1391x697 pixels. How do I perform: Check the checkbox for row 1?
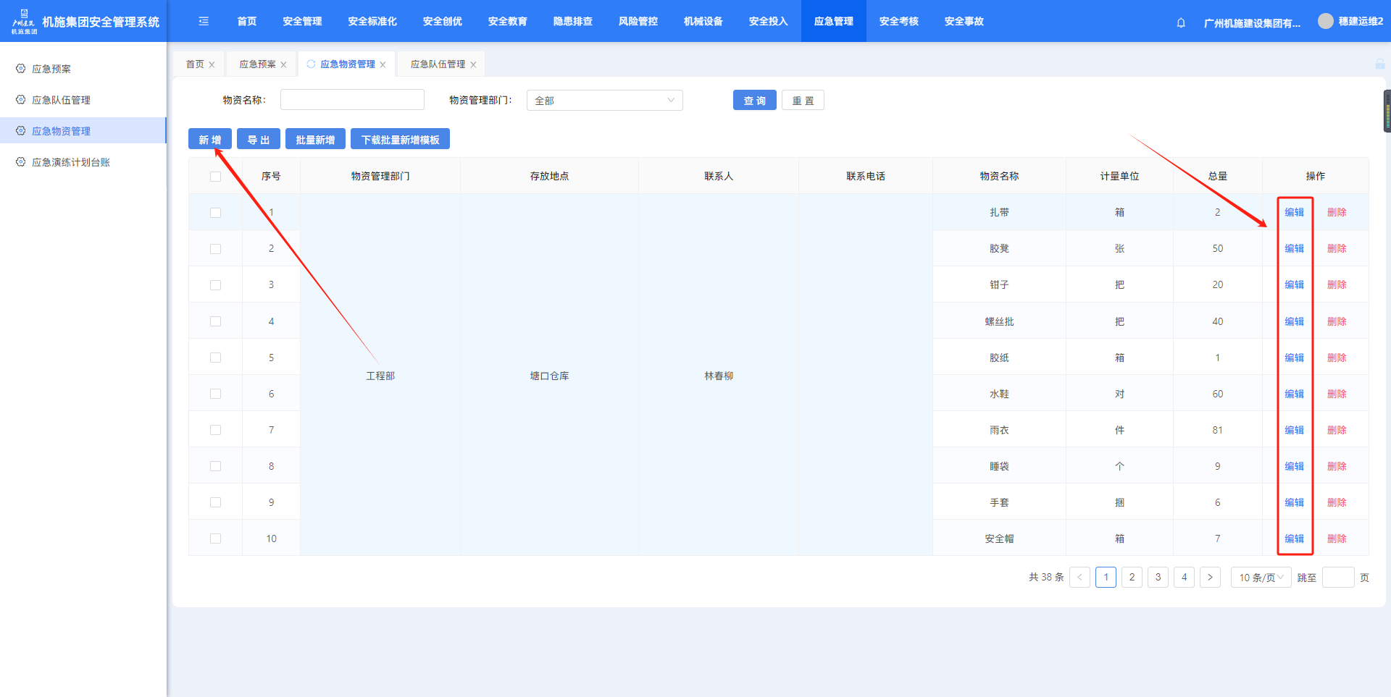pyautogui.click(x=215, y=213)
